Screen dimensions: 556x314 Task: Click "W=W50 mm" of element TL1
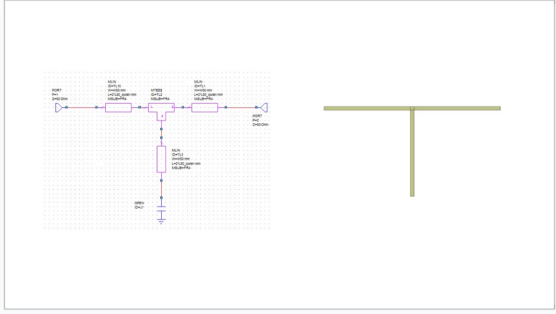point(203,90)
